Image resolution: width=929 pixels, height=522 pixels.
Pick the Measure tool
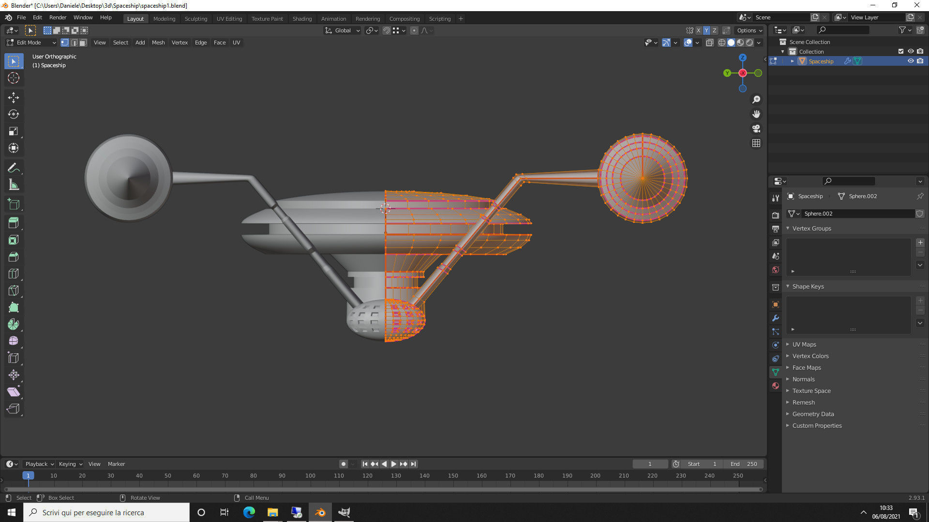click(x=14, y=185)
